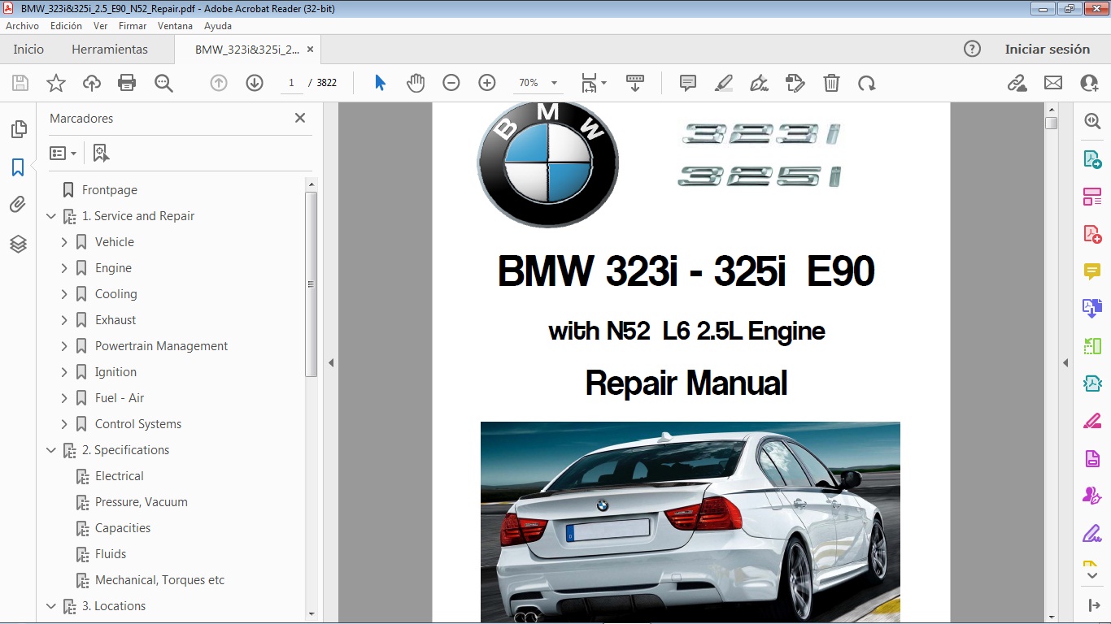Open the zoom level dropdown
Screen dimensions: 1111x624
point(554,83)
